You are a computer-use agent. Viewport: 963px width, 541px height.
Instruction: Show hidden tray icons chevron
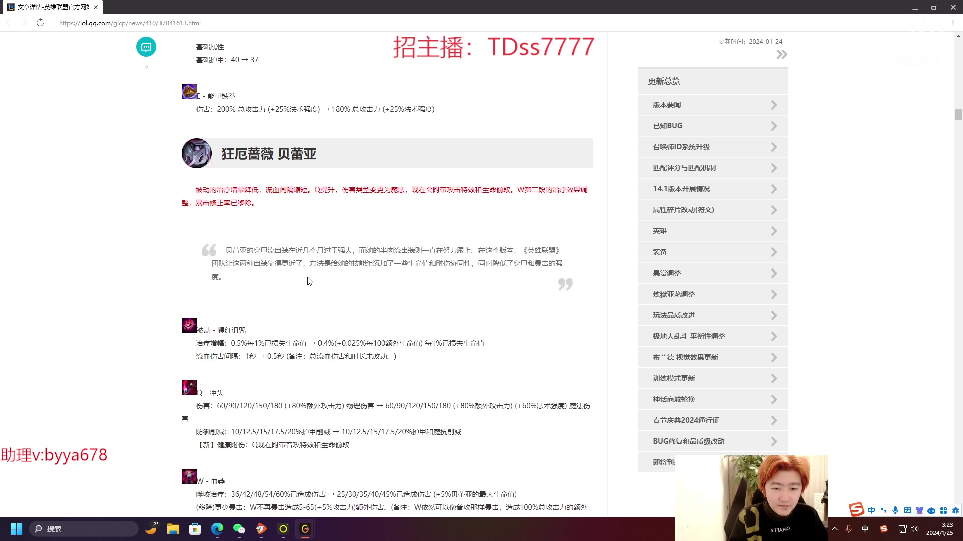(x=835, y=529)
